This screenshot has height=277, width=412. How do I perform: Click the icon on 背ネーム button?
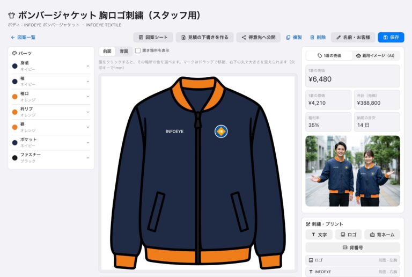click(x=372, y=235)
